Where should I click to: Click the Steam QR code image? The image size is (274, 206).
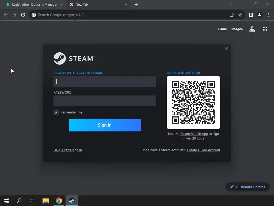tap(193, 102)
